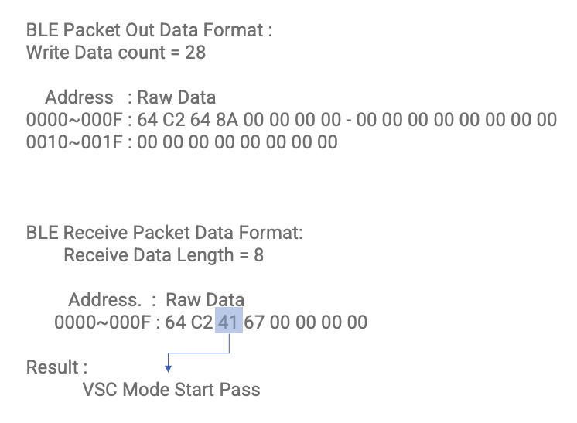Click the first 0000~000F address label
The width and height of the screenshot is (577, 423).
point(74,120)
